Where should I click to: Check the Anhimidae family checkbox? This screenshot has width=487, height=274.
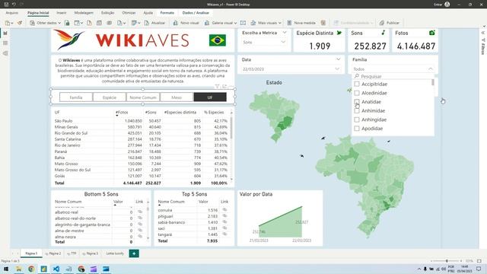pos(357,110)
